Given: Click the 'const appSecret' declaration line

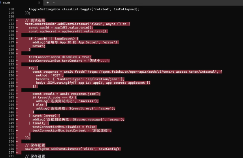Looking at the screenshot, I should [x=68, y=31].
